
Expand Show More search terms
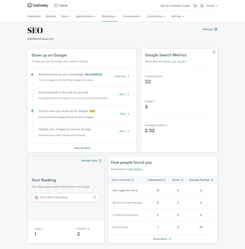[x=162, y=239]
